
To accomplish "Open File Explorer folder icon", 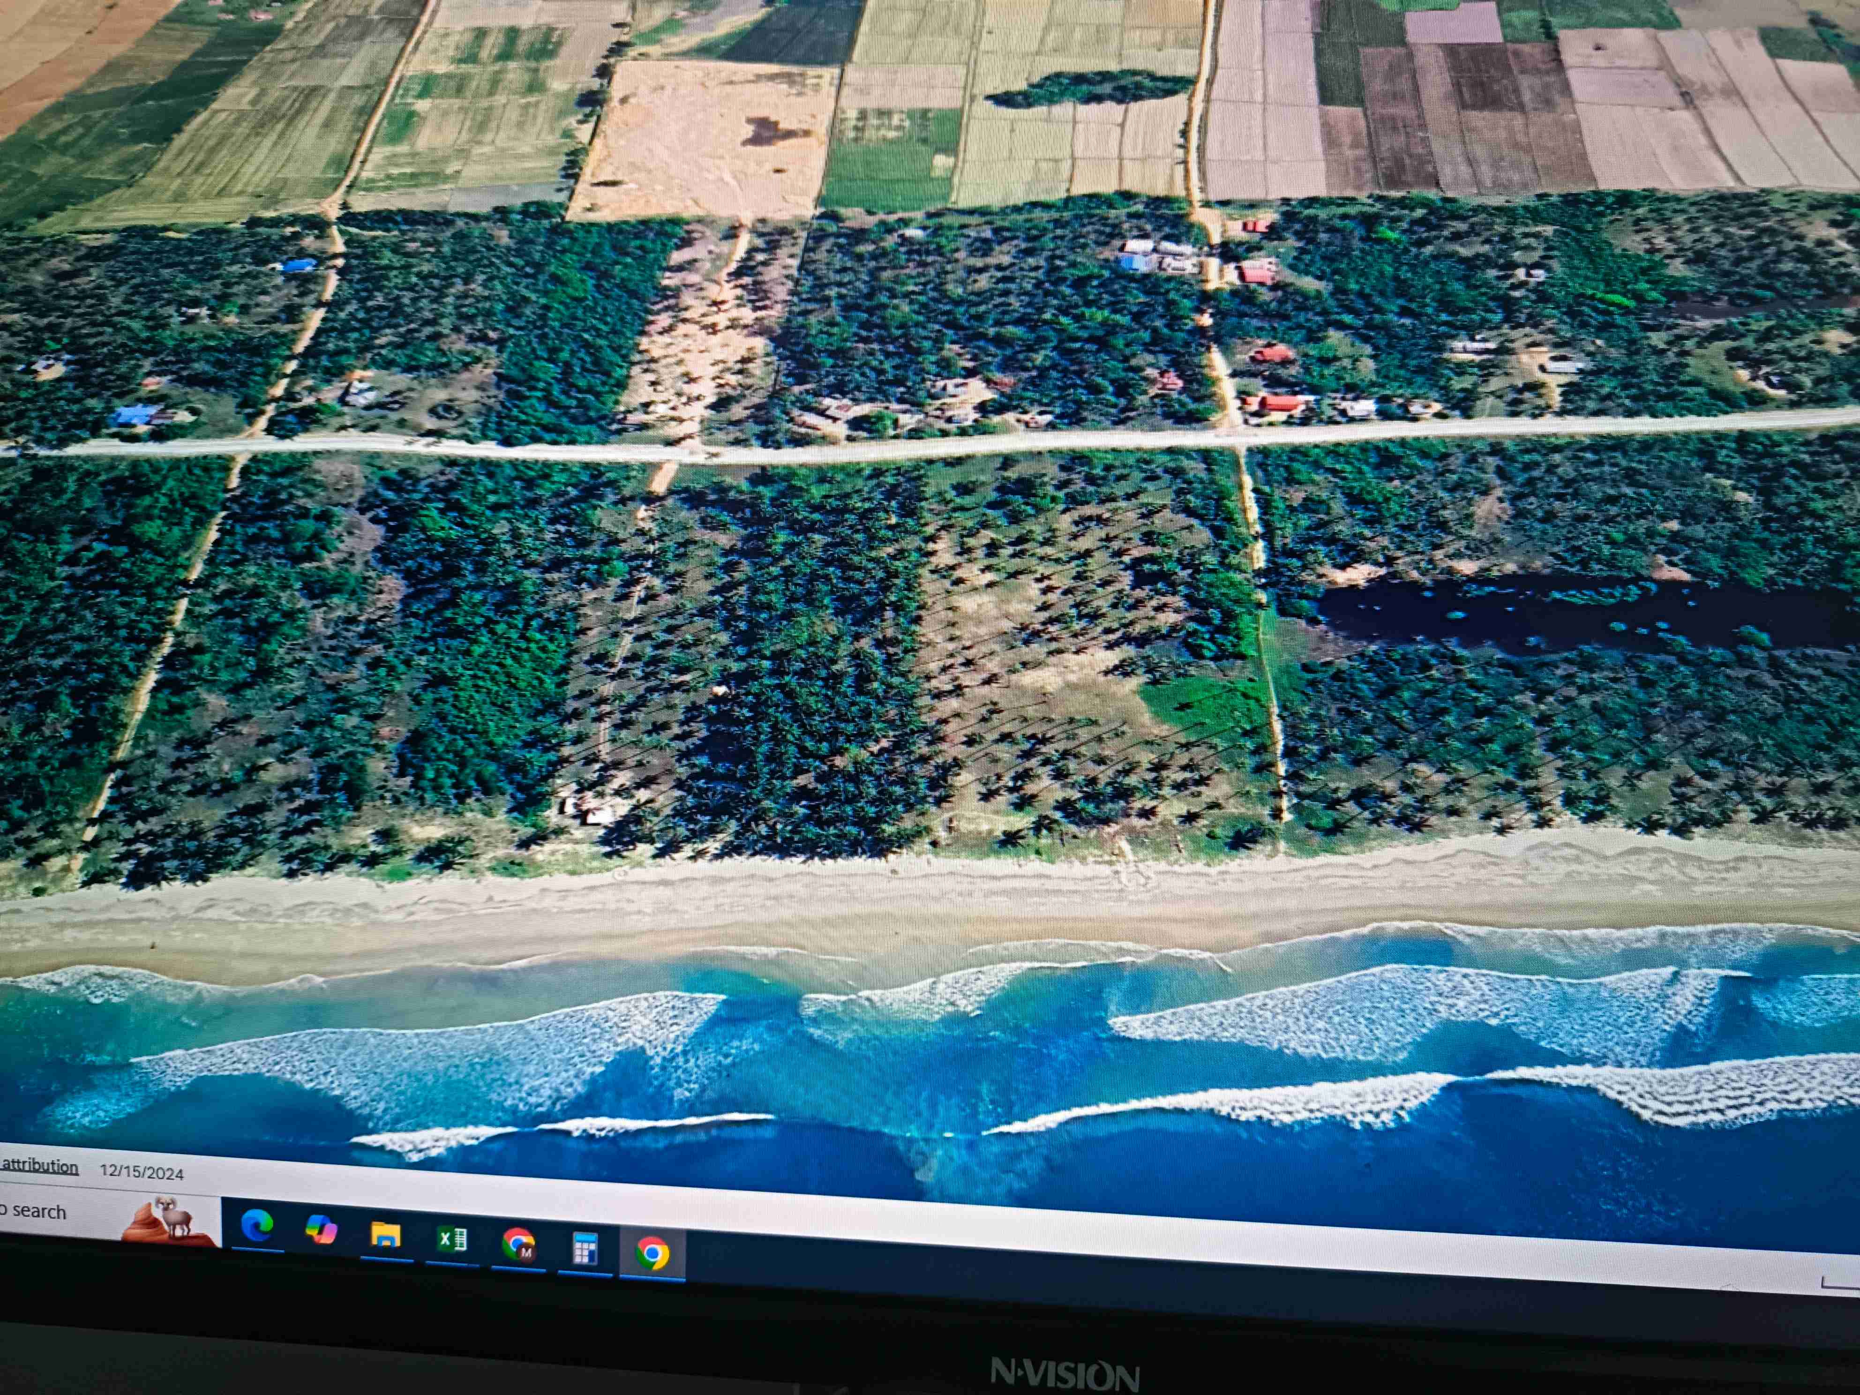I will coord(386,1235).
